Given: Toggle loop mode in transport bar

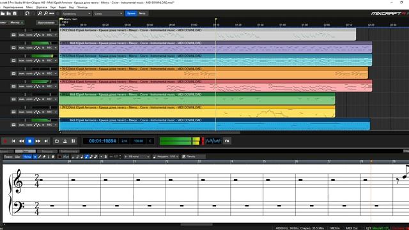Looking at the screenshot, I should click(57, 141).
